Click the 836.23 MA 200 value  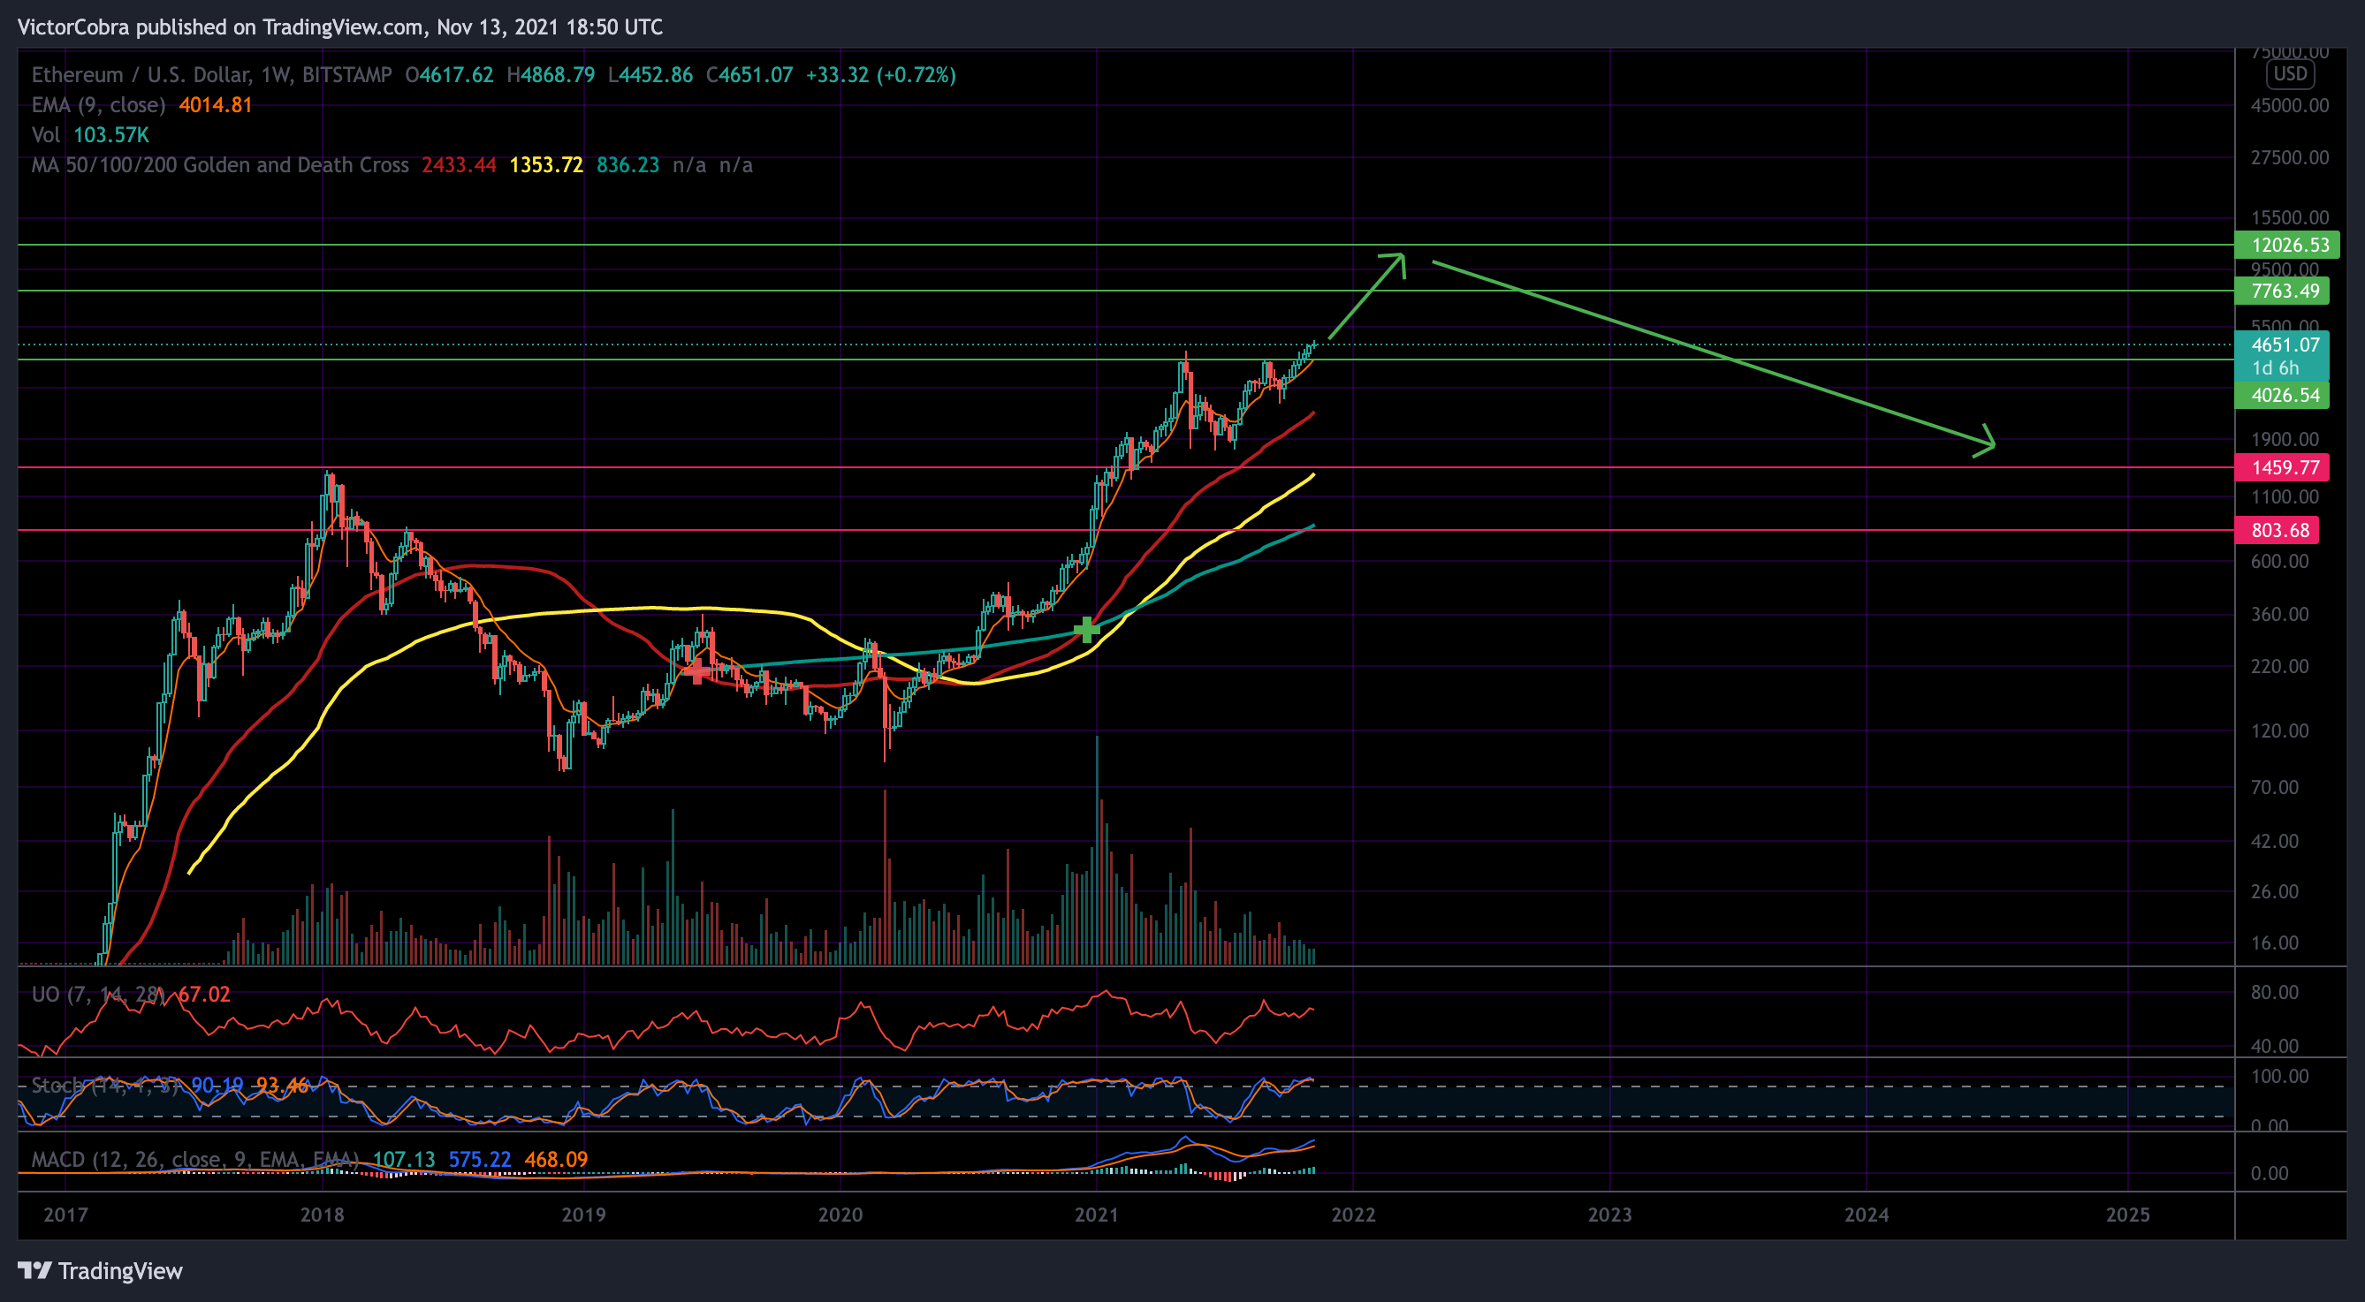tap(628, 165)
